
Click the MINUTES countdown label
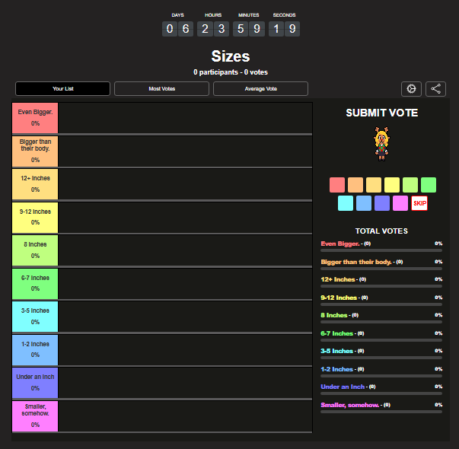point(248,15)
